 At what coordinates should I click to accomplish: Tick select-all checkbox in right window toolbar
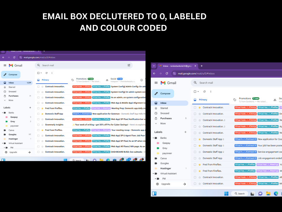[195, 92]
